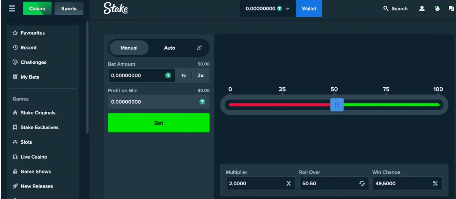Expand the Slots sidebar category
456x199 pixels.
pyautogui.click(x=26, y=142)
